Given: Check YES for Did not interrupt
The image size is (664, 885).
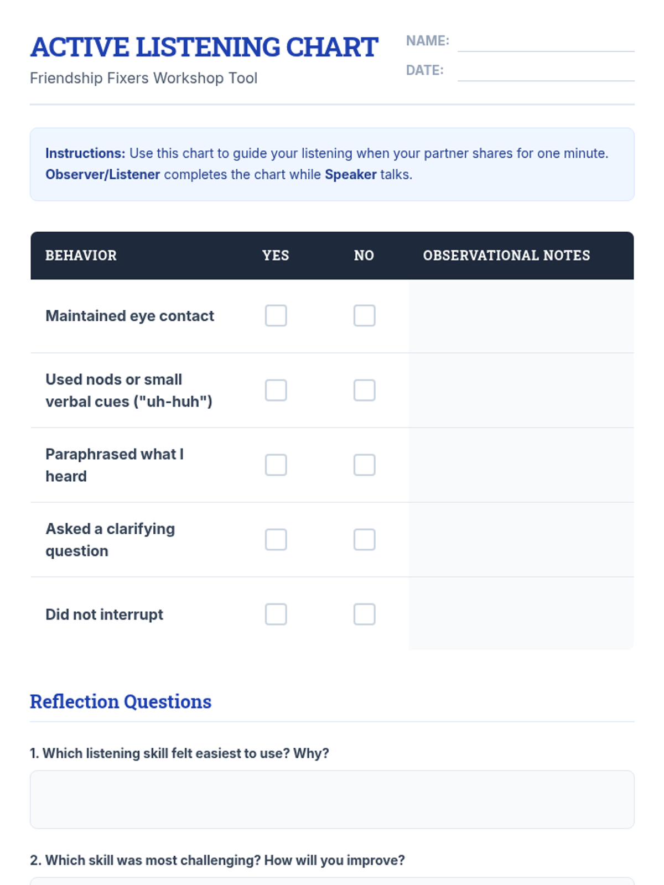Looking at the screenshot, I should point(276,615).
